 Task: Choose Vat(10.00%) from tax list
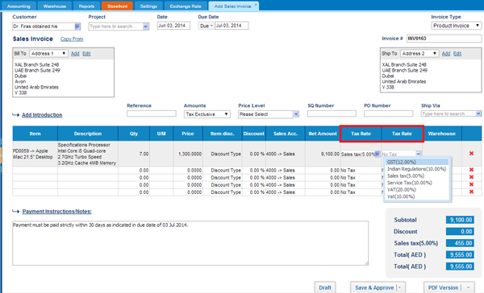pos(417,196)
